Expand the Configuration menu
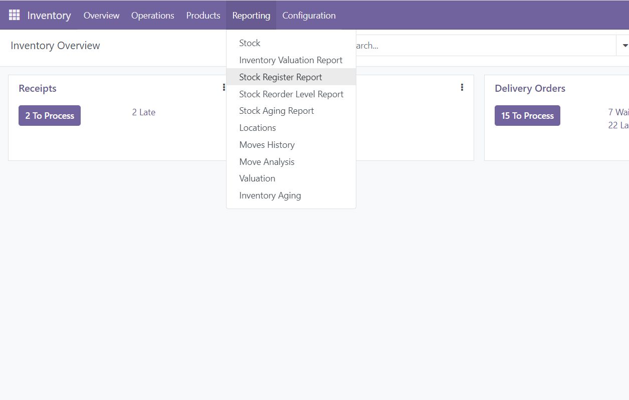 (x=309, y=16)
